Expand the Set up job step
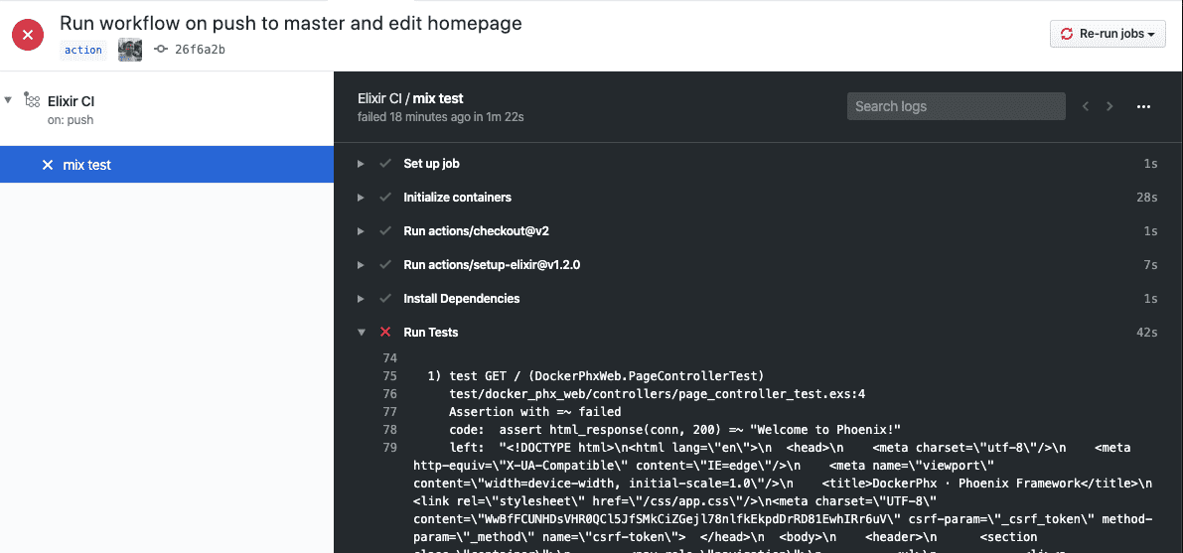Image resolution: width=1183 pixels, height=553 pixels. [362, 164]
